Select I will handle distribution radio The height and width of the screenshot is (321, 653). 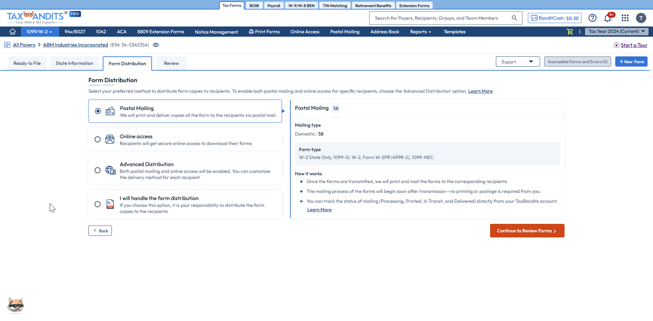[x=98, y=204]
